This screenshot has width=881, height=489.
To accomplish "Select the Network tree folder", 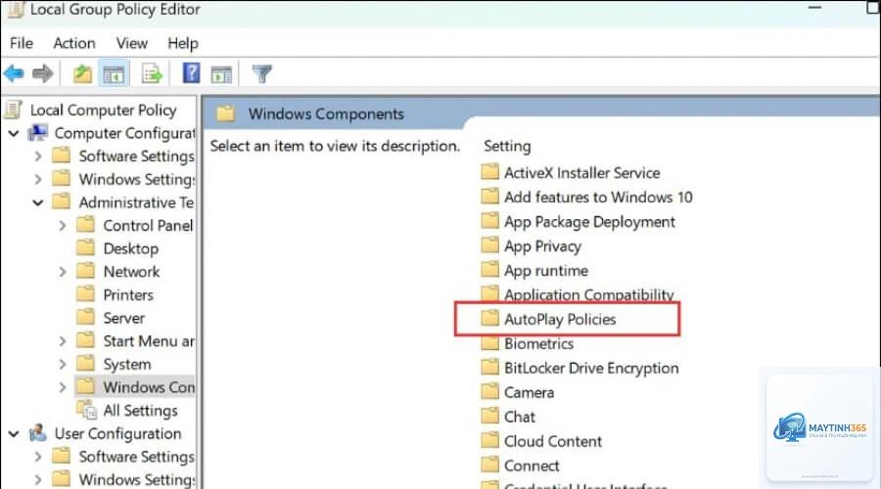I will 131,272.
